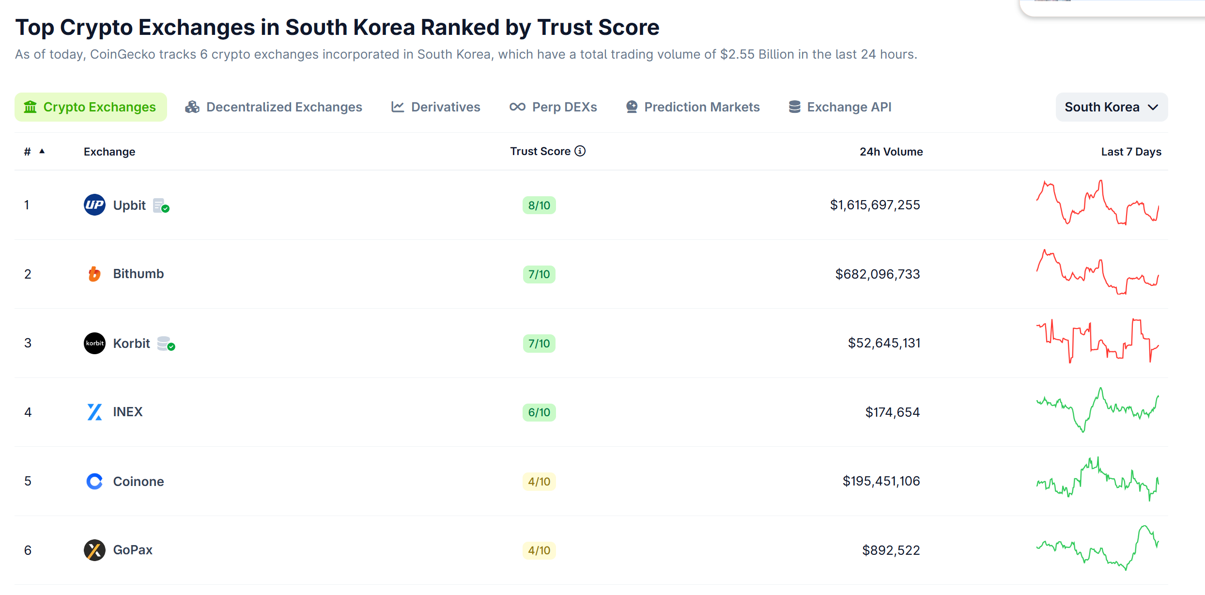Click the INEX exchange logo
1205x595 pixels.
click(x=95, y=412)
